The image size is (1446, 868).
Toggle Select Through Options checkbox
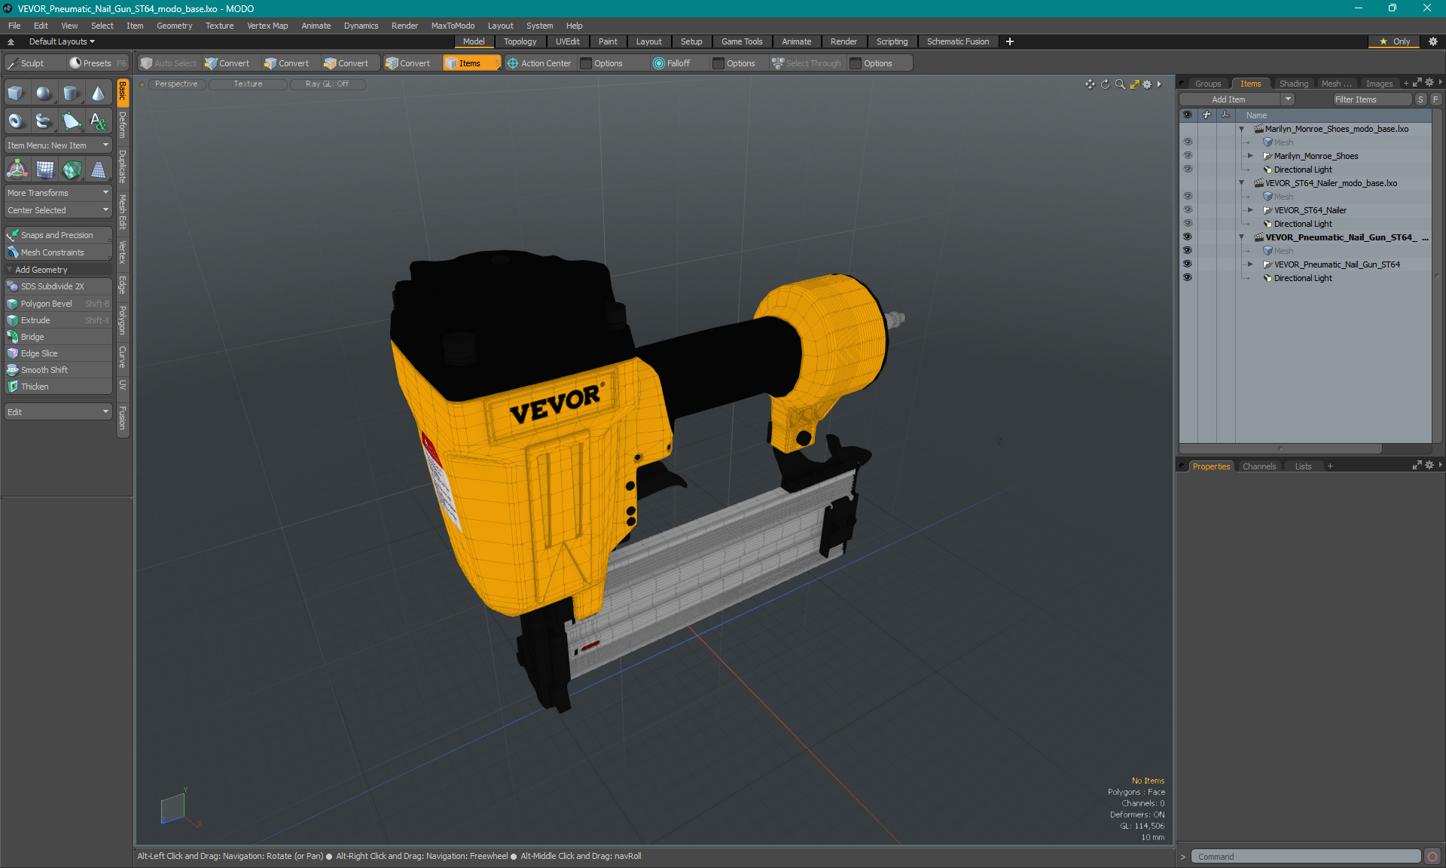[x=856, y=63]
